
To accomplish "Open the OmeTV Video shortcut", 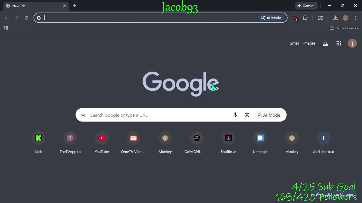I will (x=133, y=138).
